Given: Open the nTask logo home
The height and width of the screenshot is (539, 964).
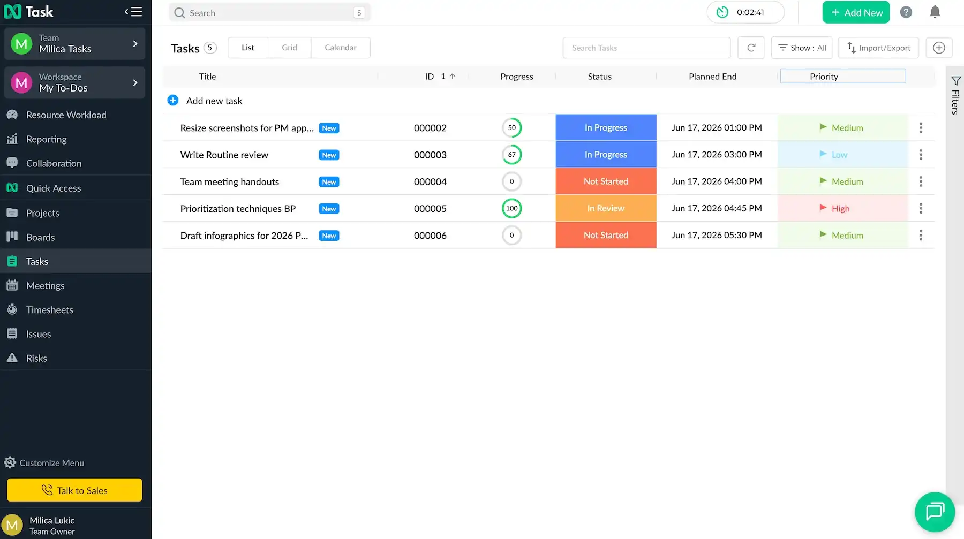Looking at the screenshot, I should click(x=29, y=12).
